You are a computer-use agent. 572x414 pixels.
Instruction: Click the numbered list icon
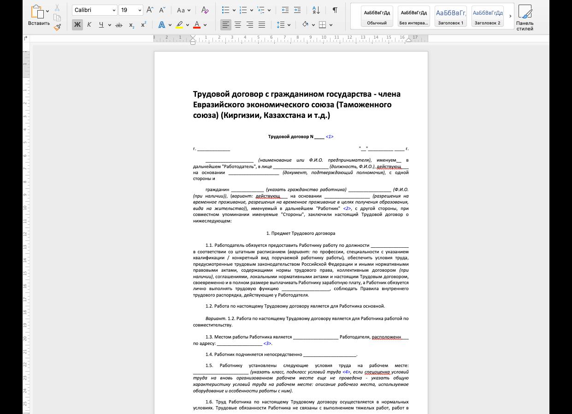point(243,10)
